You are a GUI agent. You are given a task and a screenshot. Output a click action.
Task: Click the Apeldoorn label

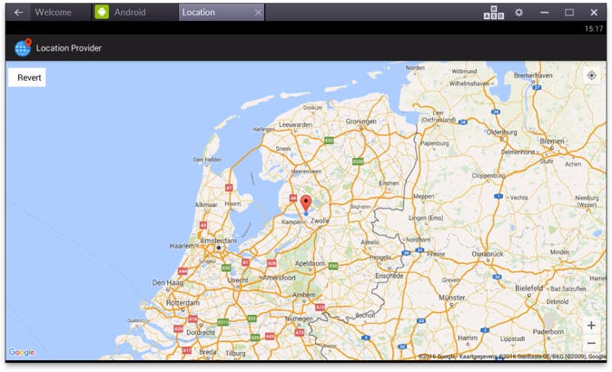[310, 264]
